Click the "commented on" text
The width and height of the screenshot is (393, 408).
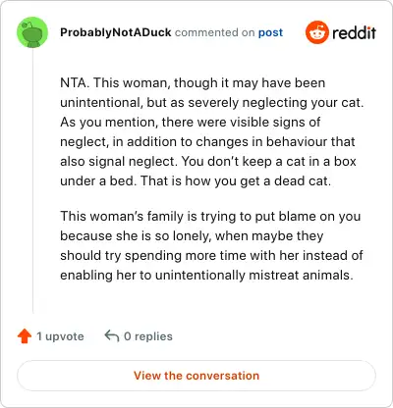tap(214, 32)
